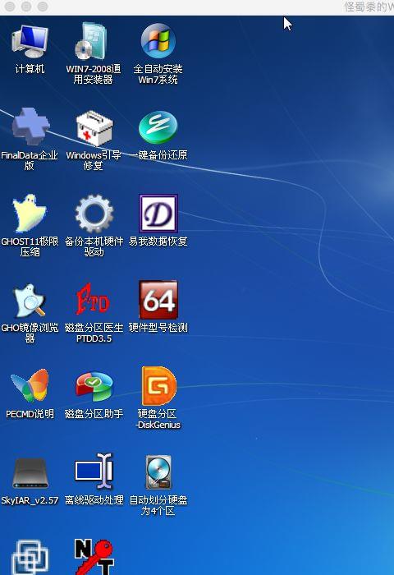Screen dimensions: 394x575
Task: Click the grayed window zoom button
Action: point(43,7)
